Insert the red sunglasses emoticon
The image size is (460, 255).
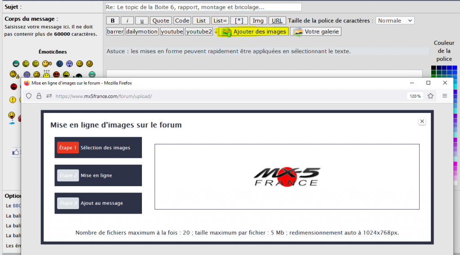(x=56, y=75)
